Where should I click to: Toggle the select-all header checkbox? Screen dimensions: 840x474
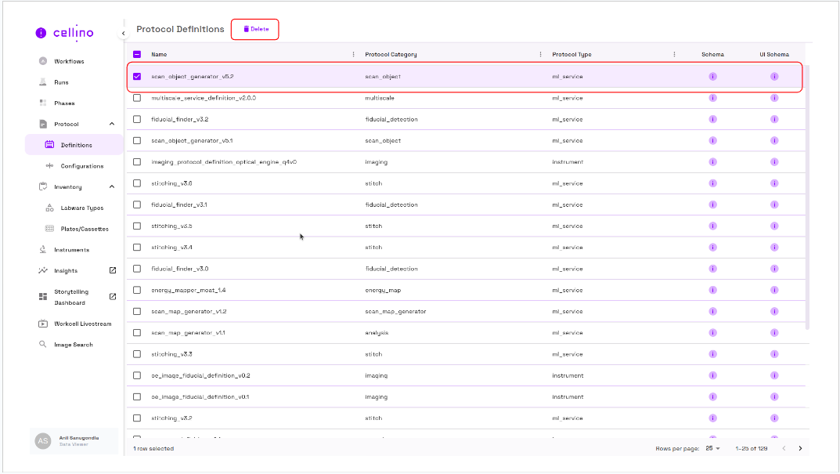click(x=137, y=55)
